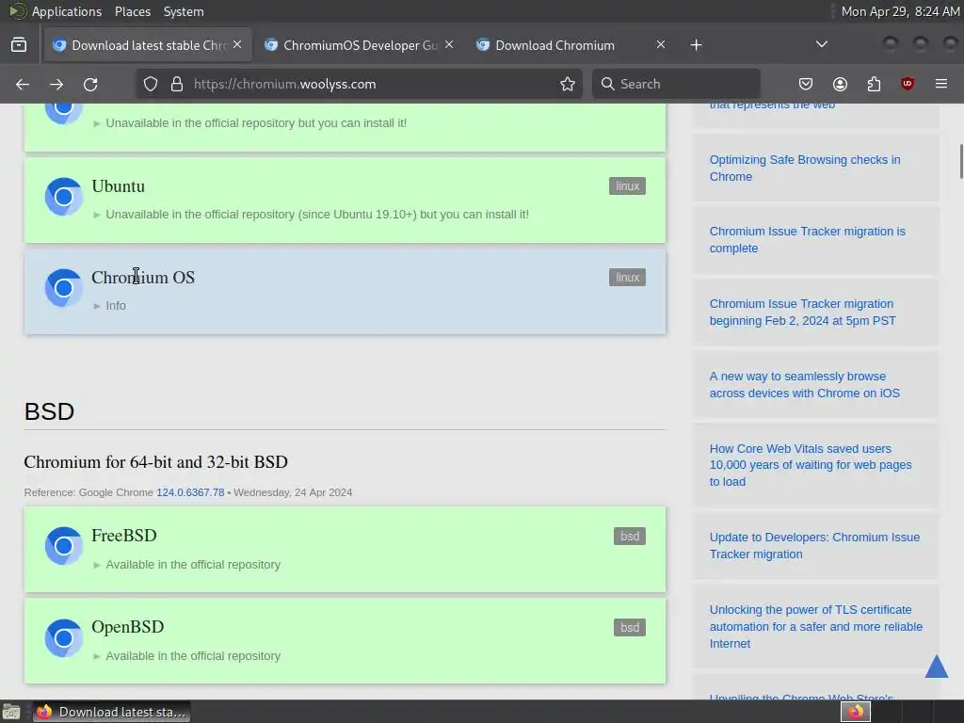Screen dimensions: 964x723
Task: Open TLS certificate automation article
Action: 816,626
